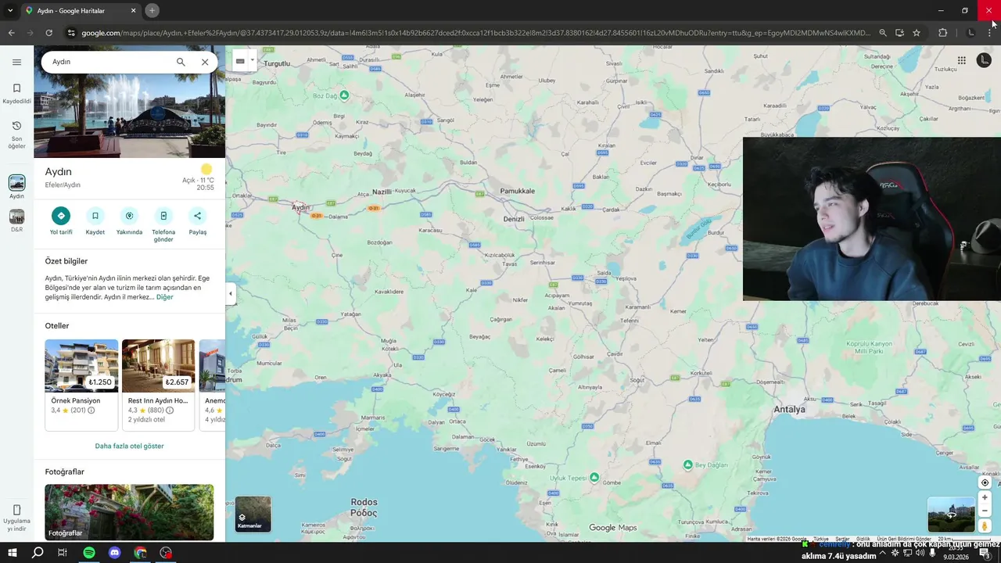Click the Antalya city label
Screen dimensions: 1001x563
click(789, 409)
